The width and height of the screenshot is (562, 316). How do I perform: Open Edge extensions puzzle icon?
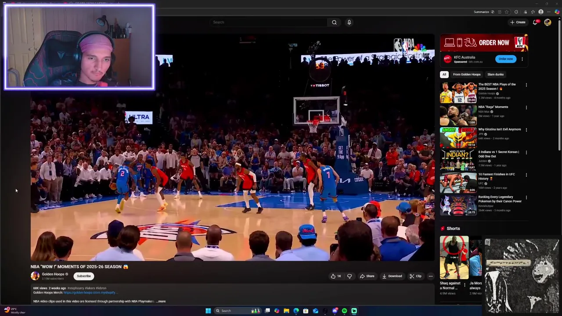coord(516,12)
